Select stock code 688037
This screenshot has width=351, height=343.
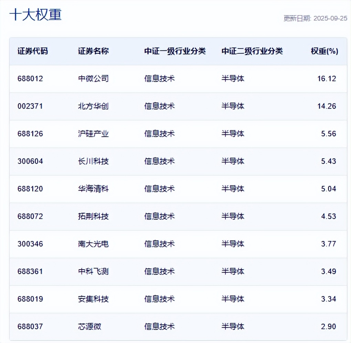pos(30,327)
